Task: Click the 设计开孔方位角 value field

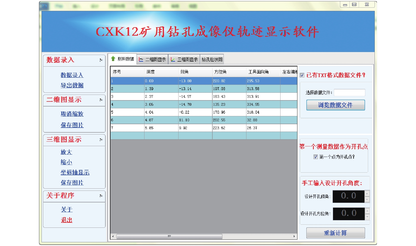Action: [x=348, y=213]
